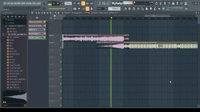
Task: Click the step editing mode icon
Action: pos(83,9)
